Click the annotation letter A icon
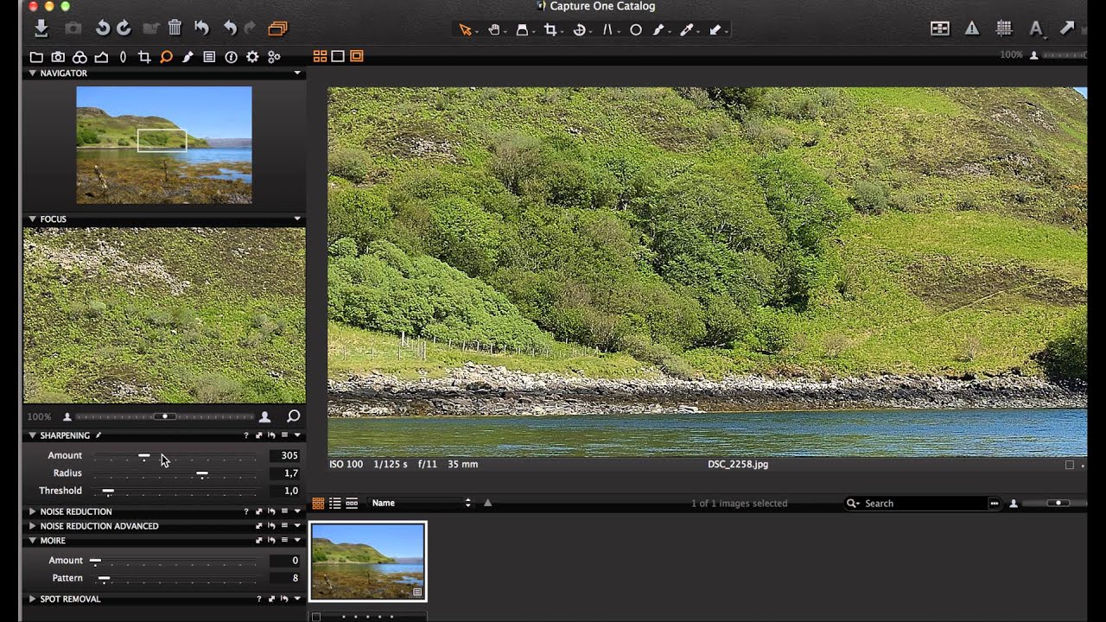 (1035, 29)
